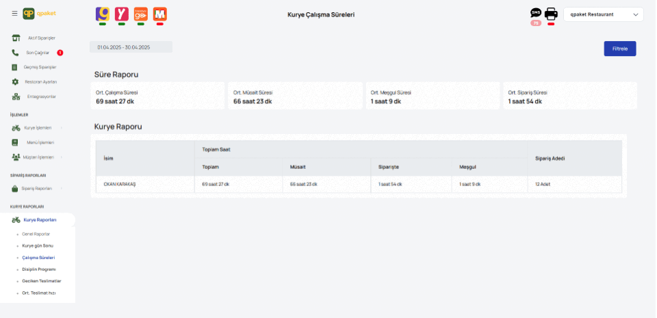This screenshot has width=657, height=318.
Task: Expand Müşteri İşlemleri submenu
Action: pyautogui.click(x=38, y=157)
